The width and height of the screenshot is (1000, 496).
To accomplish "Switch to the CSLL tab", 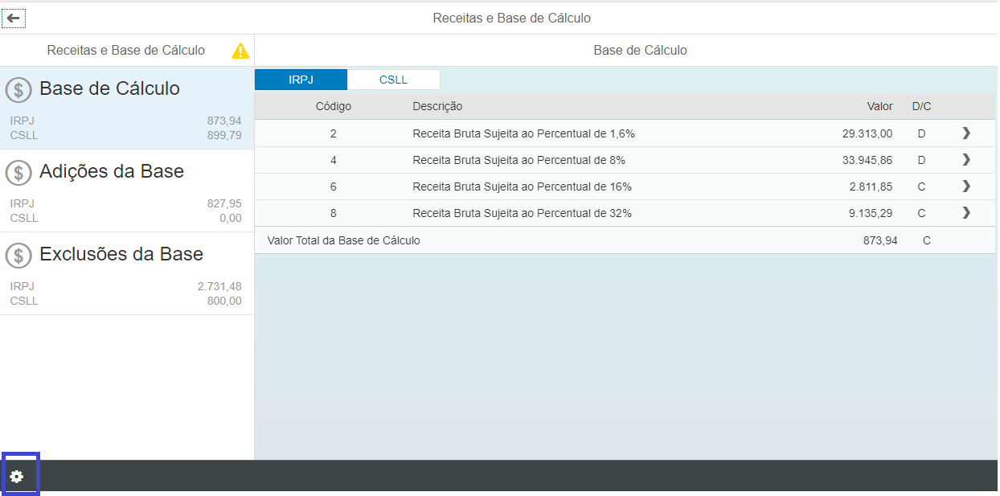I will tap(393, 80).
